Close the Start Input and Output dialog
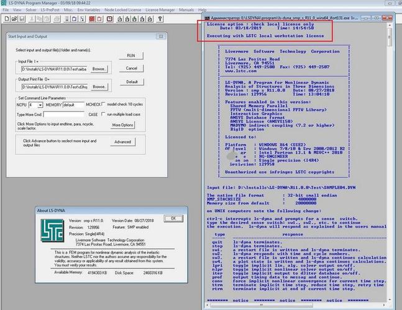402x310 pixels. point(161,37)
